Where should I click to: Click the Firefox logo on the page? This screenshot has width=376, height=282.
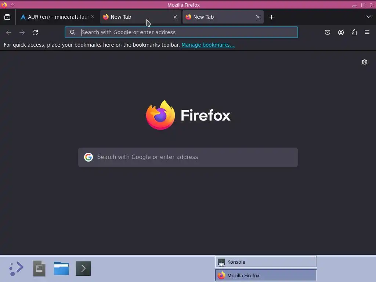(188, 115)
